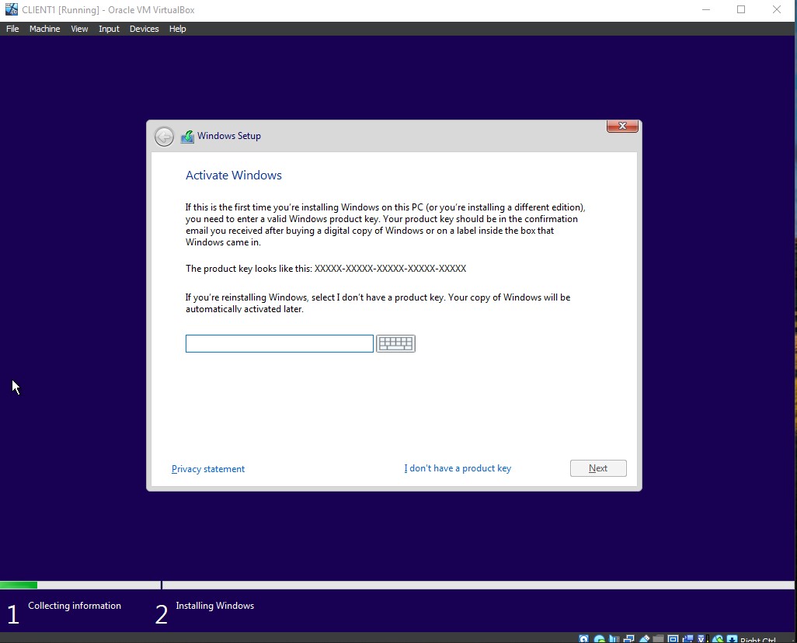Click network adapter status icon

[628, 639]
